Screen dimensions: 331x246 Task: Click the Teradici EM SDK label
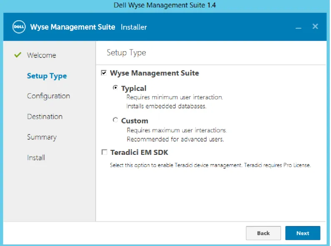click(139, 152)
